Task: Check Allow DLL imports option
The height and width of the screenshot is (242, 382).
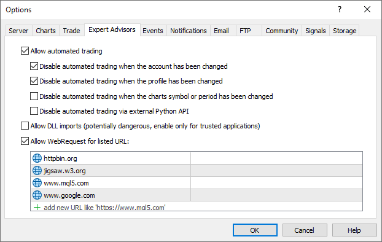Action: pyautogui.click(x=25, y=126)
